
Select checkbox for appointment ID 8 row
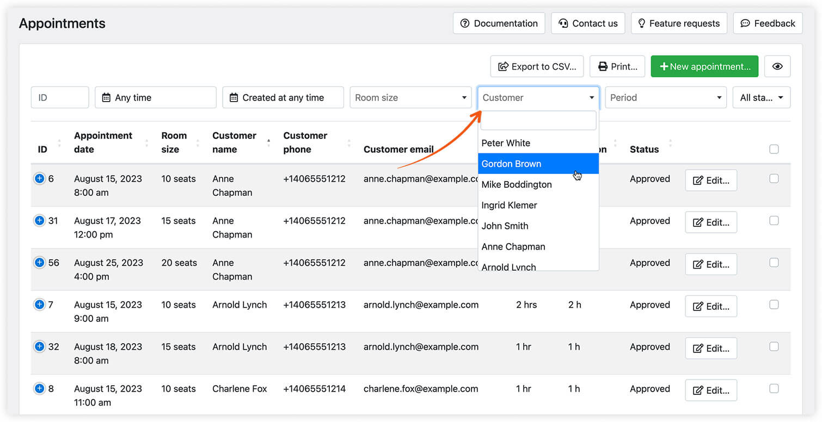pos(774,388)
